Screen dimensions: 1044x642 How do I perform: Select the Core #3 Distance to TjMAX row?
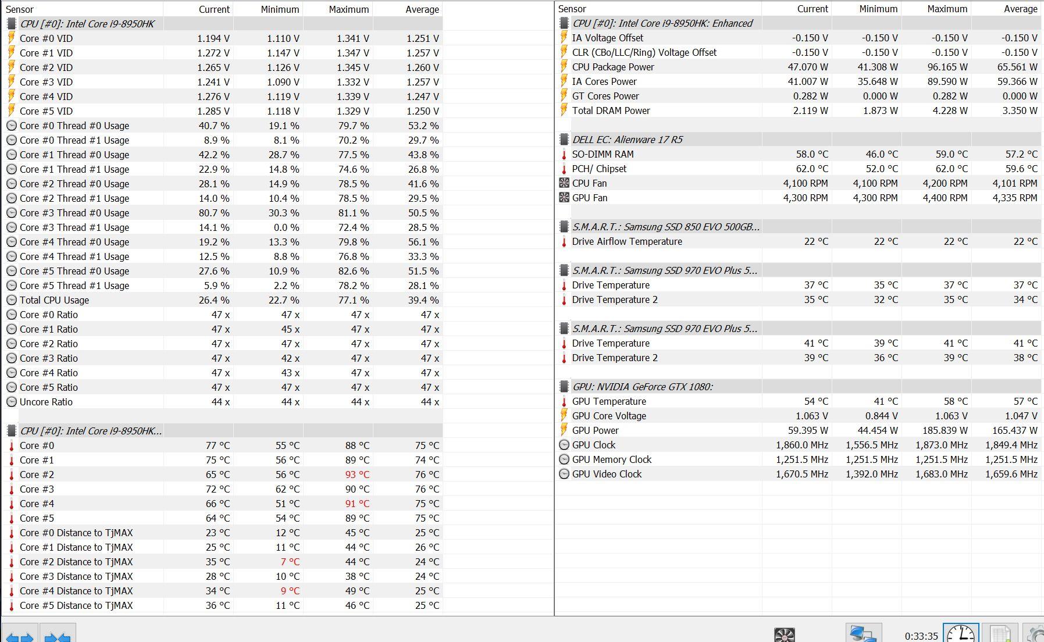pyautogui.click(x=223, y=576)
